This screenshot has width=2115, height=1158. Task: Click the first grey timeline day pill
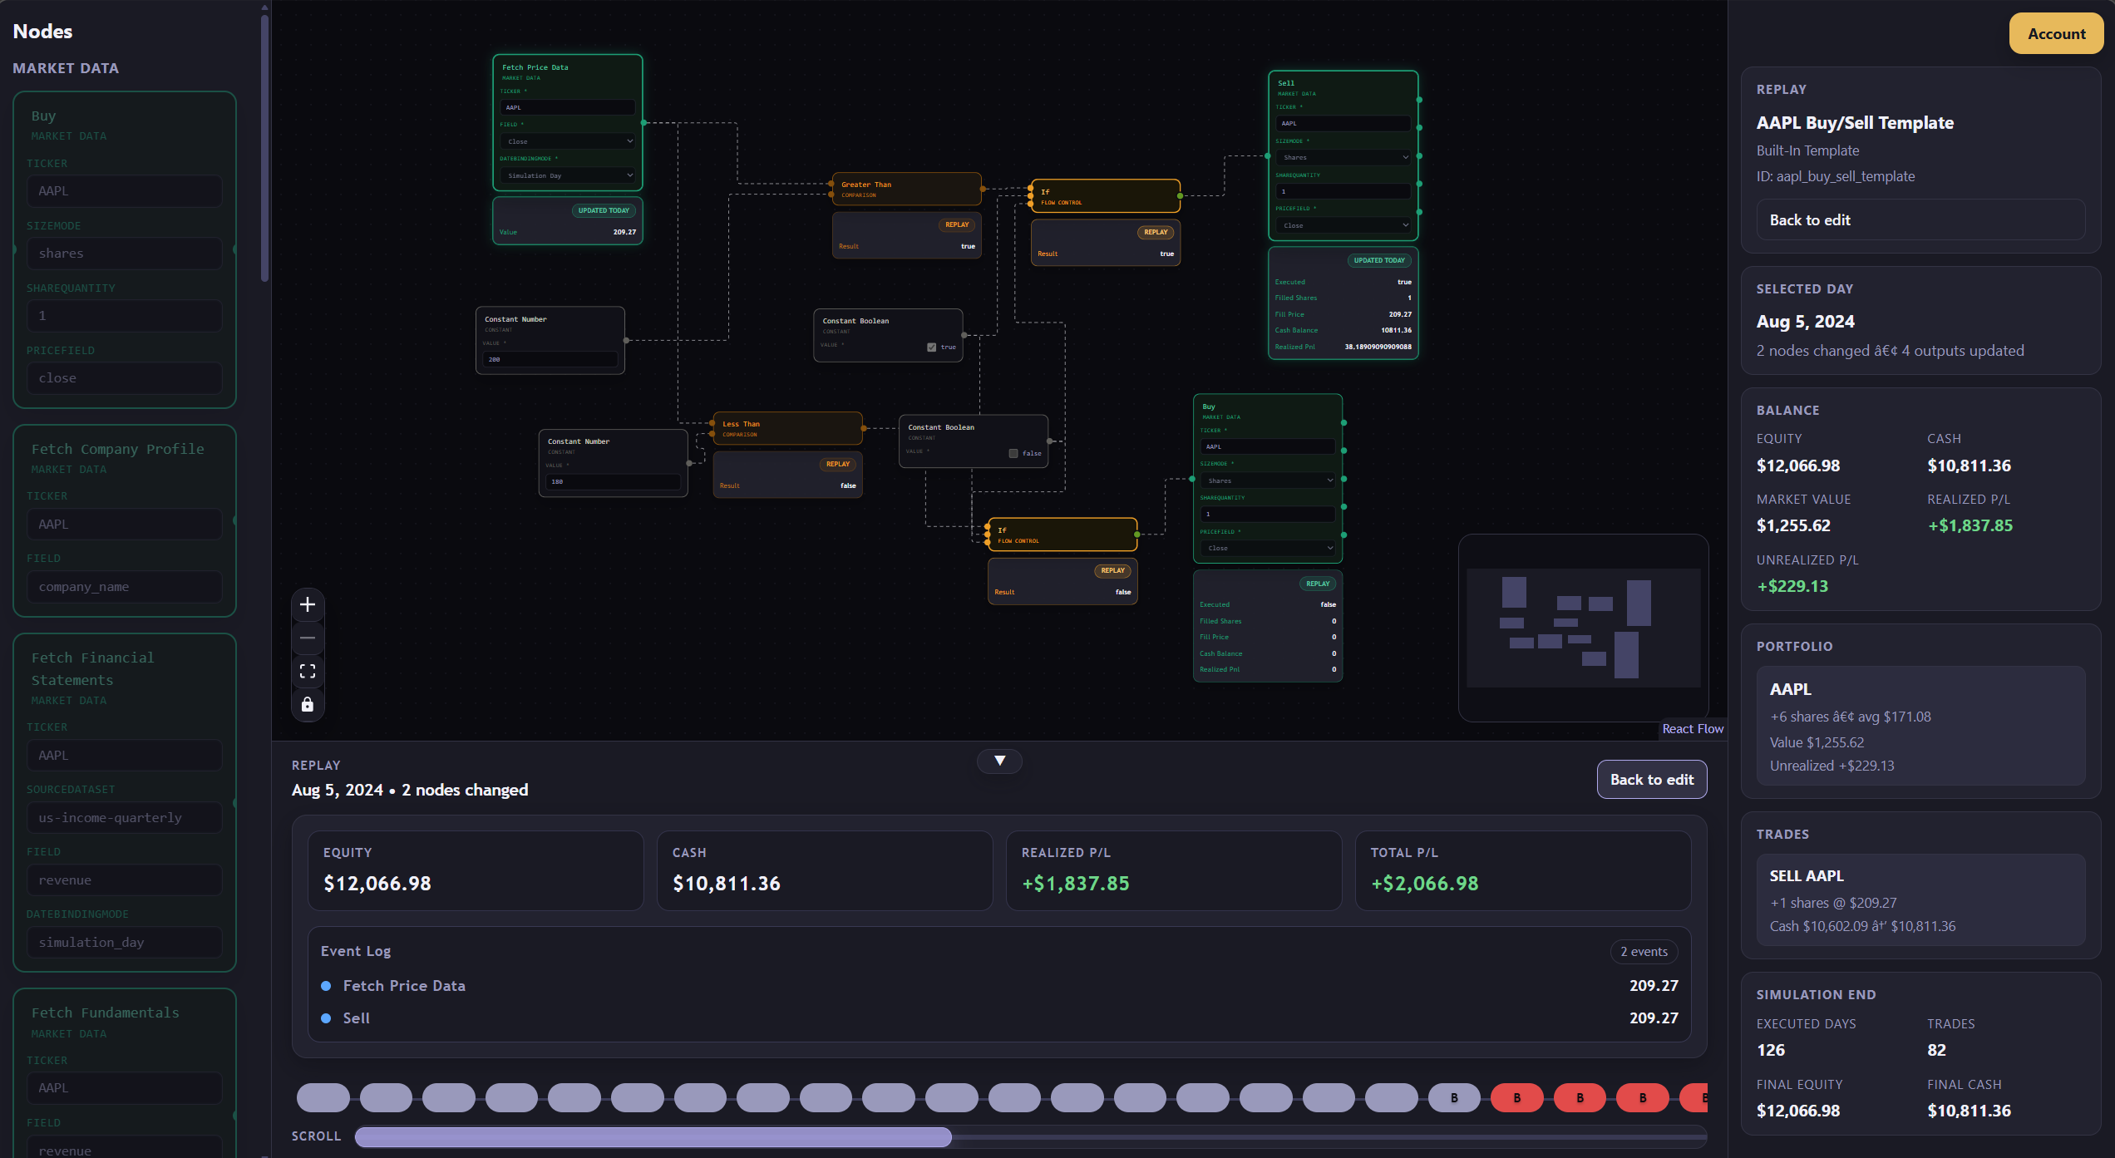point(323,1097)
